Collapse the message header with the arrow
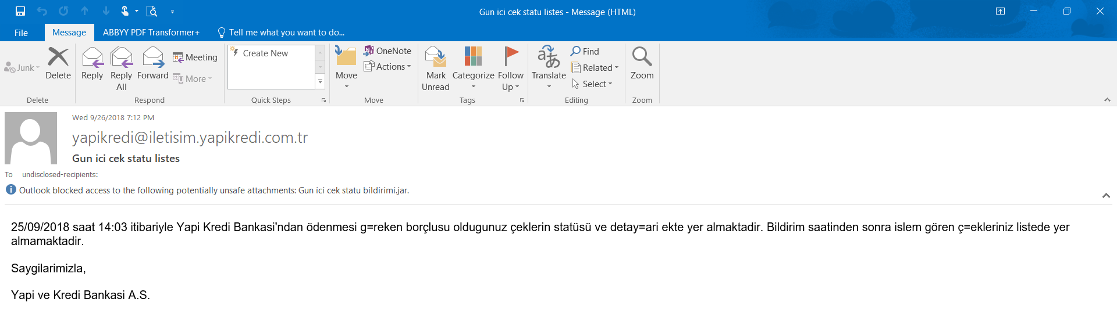The height and width of the screenshot is (331, 1117). tap(1106, 196)
